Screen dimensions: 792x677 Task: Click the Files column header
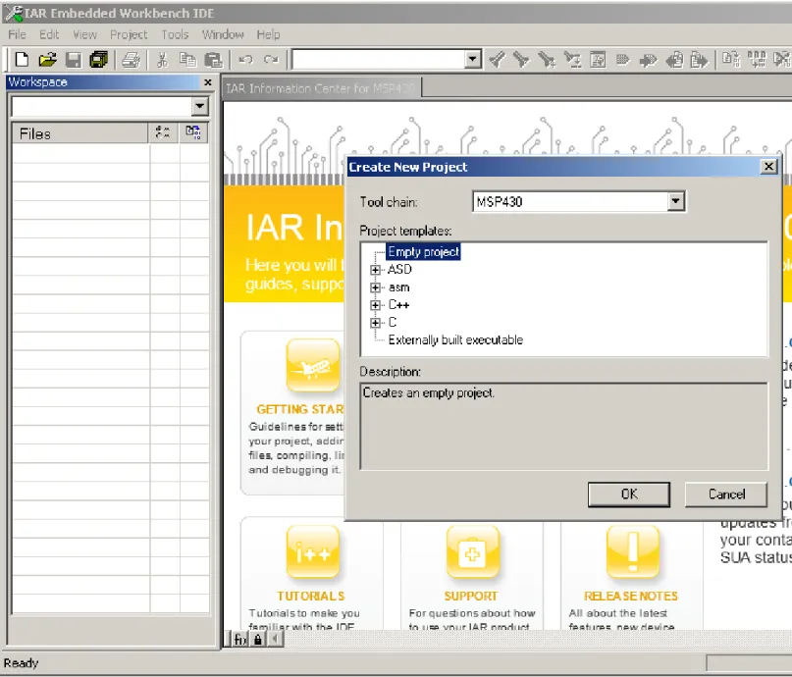tap(80, 133)
